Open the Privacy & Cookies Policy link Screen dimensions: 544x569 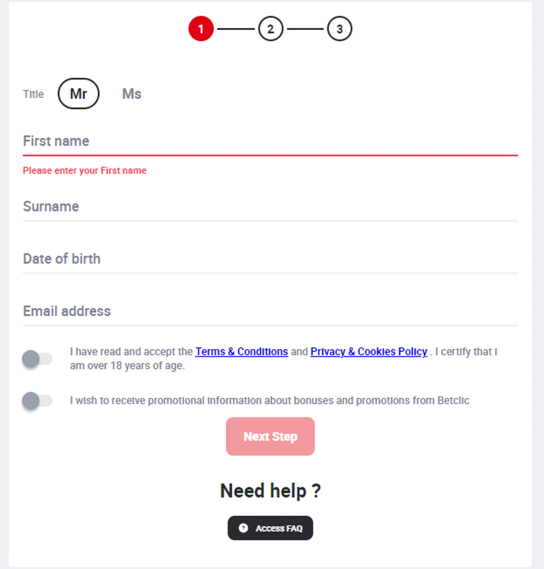tap(369, 352)
